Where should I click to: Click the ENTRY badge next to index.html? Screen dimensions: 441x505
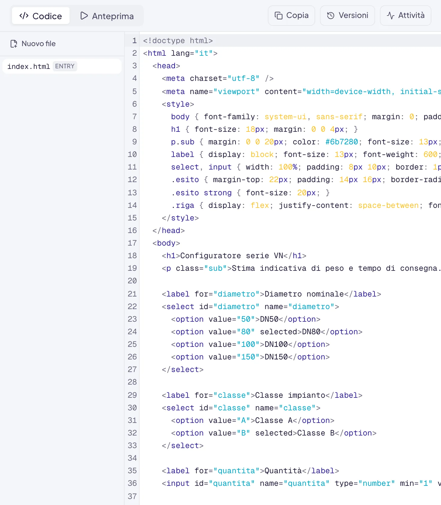65,66
